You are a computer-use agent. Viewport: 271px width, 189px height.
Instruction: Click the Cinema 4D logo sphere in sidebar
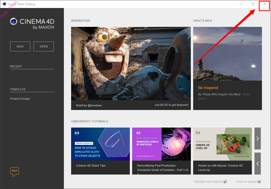pos(14,22)
